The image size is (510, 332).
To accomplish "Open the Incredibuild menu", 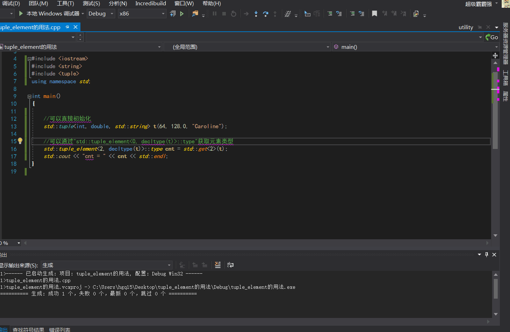I will coord(151,4).
